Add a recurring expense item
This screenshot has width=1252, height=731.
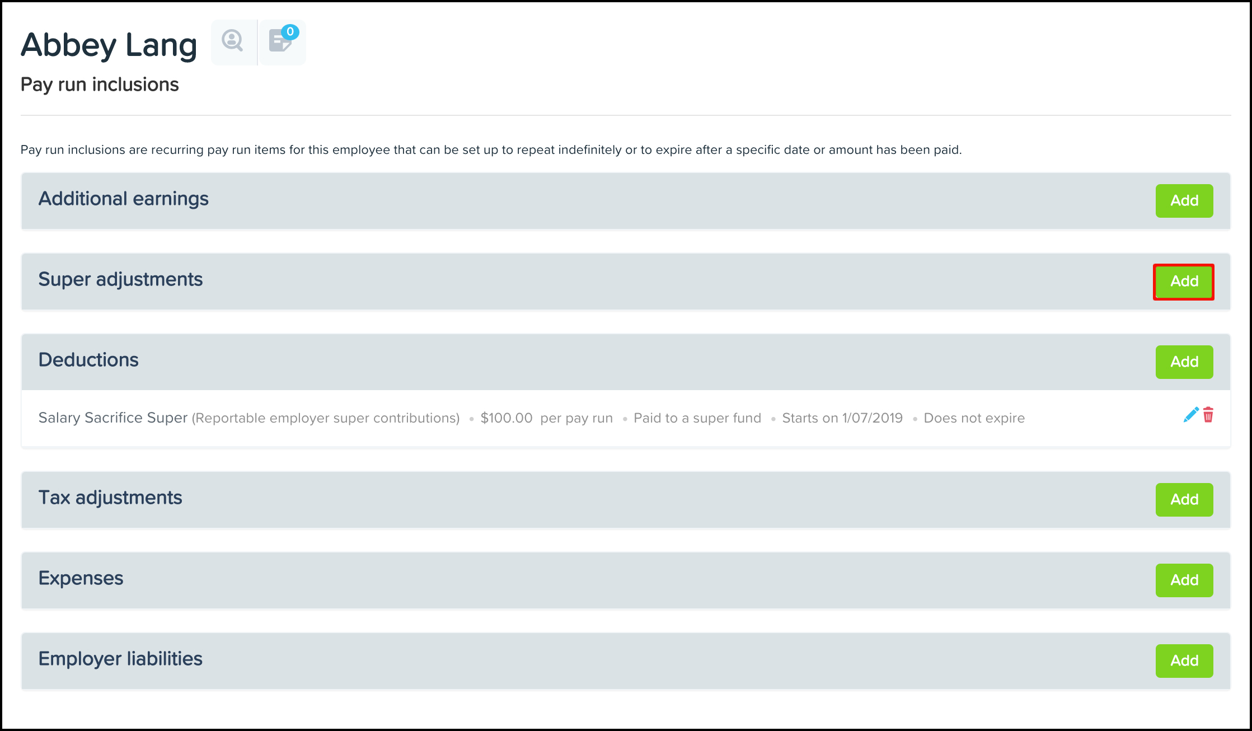point(1184,580)
